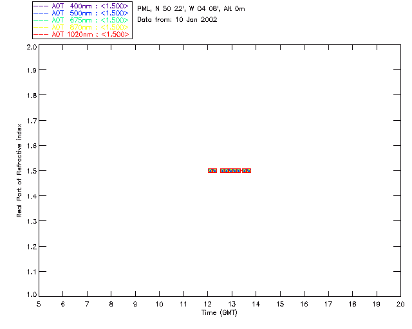412x329 pixels.
Task: Click the y-axis tick label 1.9
Action: click(32, 70)
